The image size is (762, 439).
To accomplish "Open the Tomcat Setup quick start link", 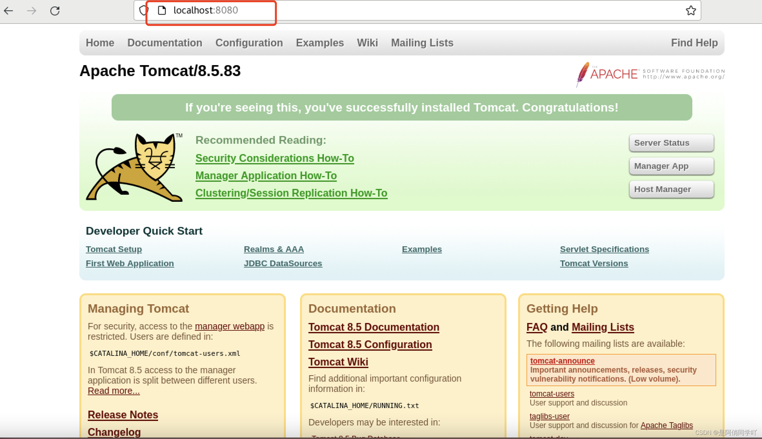I will [x=114, y=249].
